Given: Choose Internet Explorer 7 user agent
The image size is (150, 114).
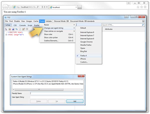Looking at the screenshot, I should [x=89, y=35].
